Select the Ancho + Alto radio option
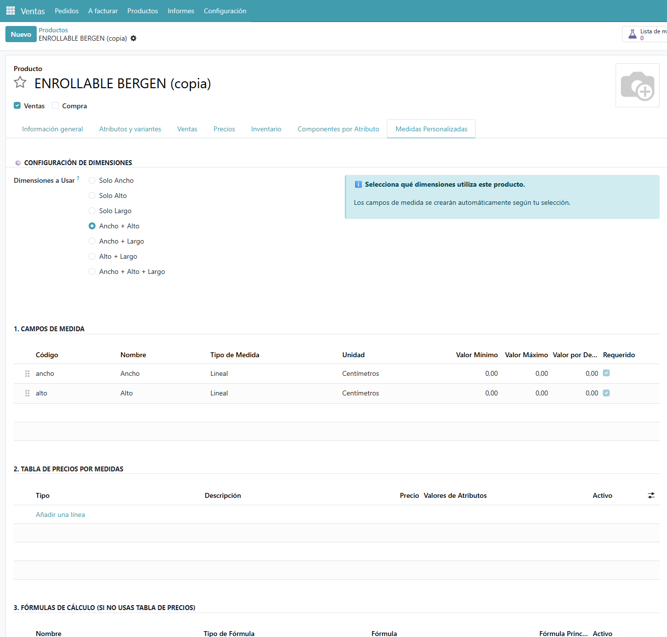Screen dimensions: 667x637 pyautogui.click(x=92, y=226)
